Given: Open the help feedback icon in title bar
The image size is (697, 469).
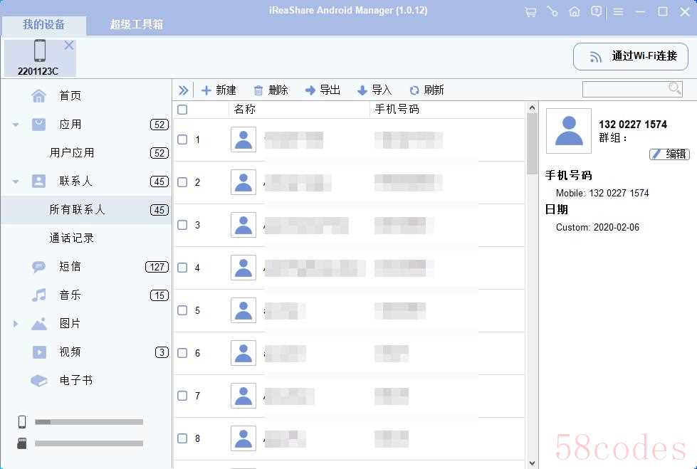Looking at the screenshot, I should [x=596, y=11].
